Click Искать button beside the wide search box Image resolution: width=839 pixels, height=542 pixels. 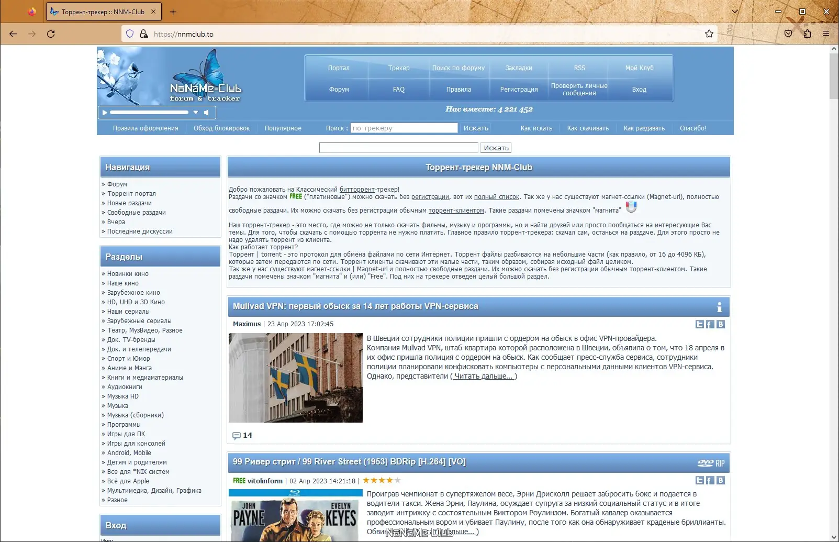(x=496, y=148)
